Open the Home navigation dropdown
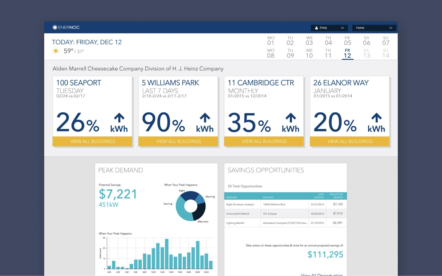 point(374,28)
